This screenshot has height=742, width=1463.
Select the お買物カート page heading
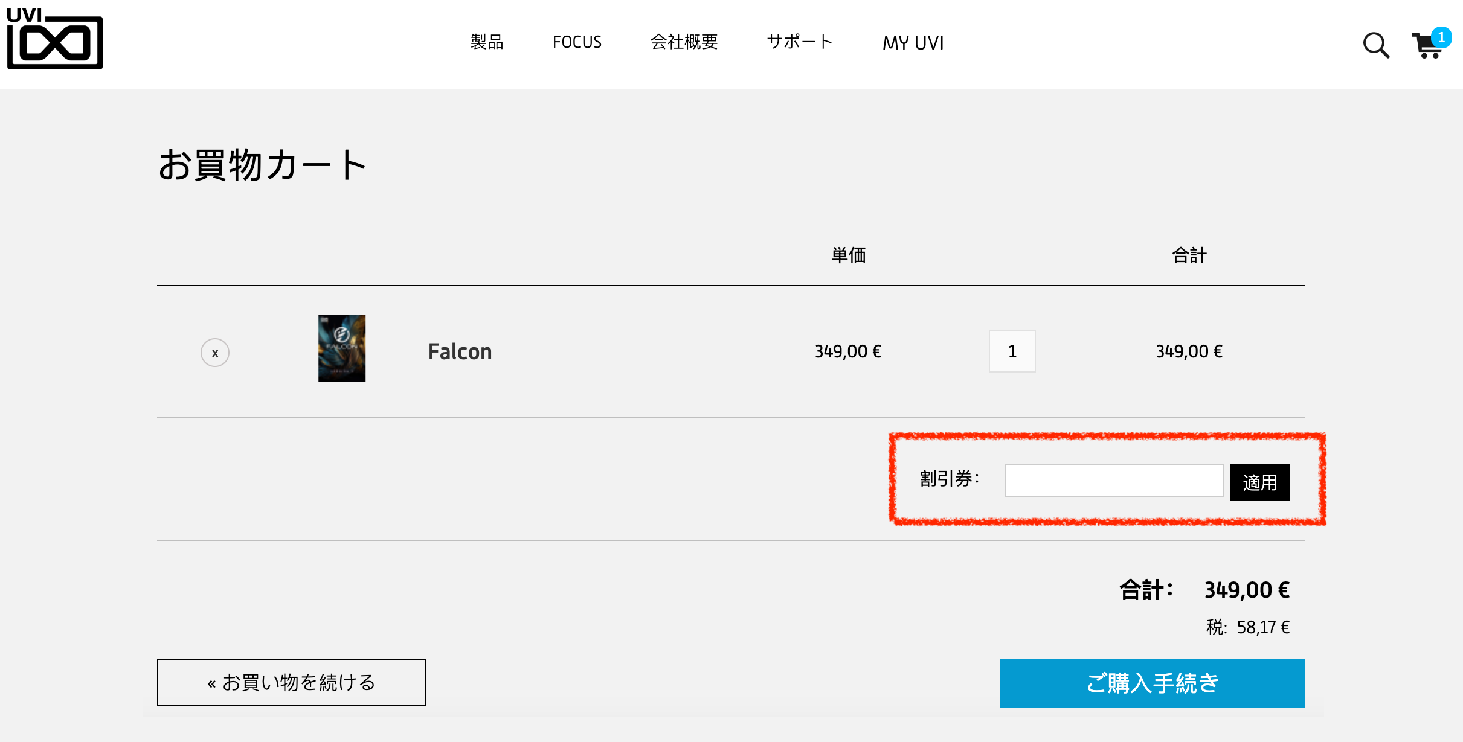(x=262, y=165)
